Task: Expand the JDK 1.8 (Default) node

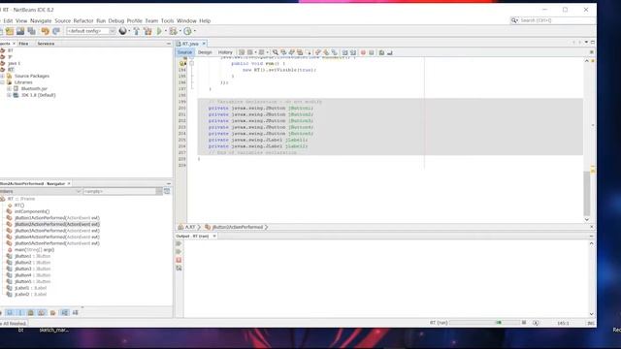Action: (x=9, y=95)
